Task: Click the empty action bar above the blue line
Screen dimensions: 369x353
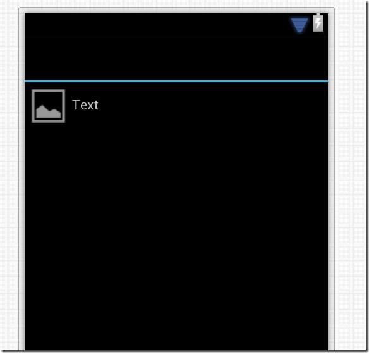Action: (176, 58)
